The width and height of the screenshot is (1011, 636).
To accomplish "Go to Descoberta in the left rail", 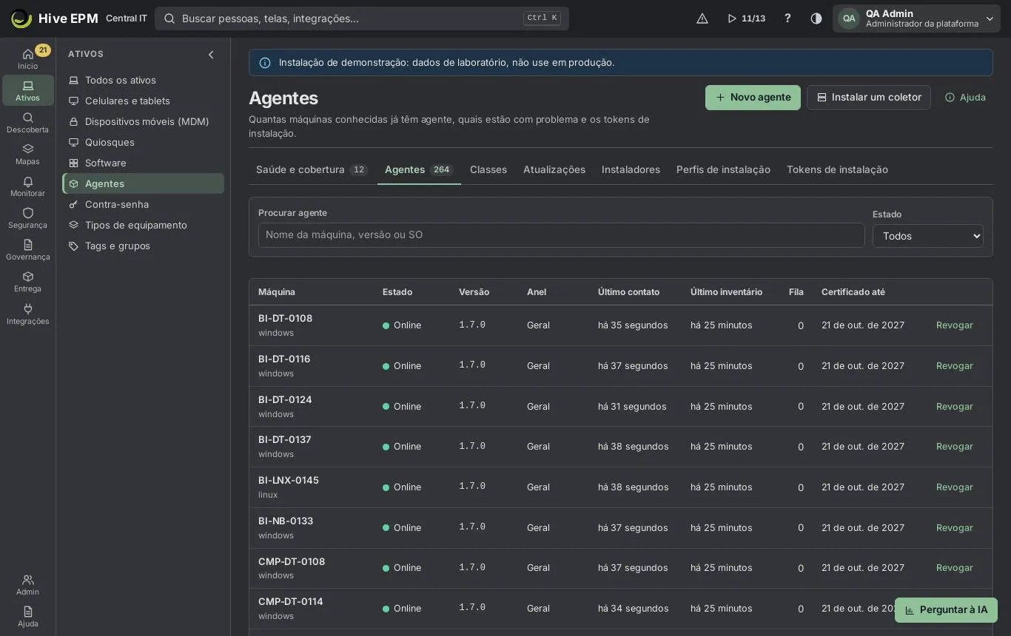I will (x=27, y=123).
